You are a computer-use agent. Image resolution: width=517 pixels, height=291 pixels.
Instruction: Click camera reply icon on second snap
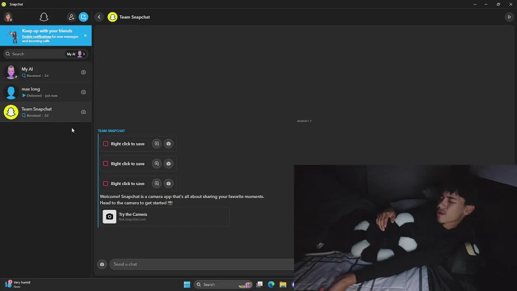click(x=168, y=163)
